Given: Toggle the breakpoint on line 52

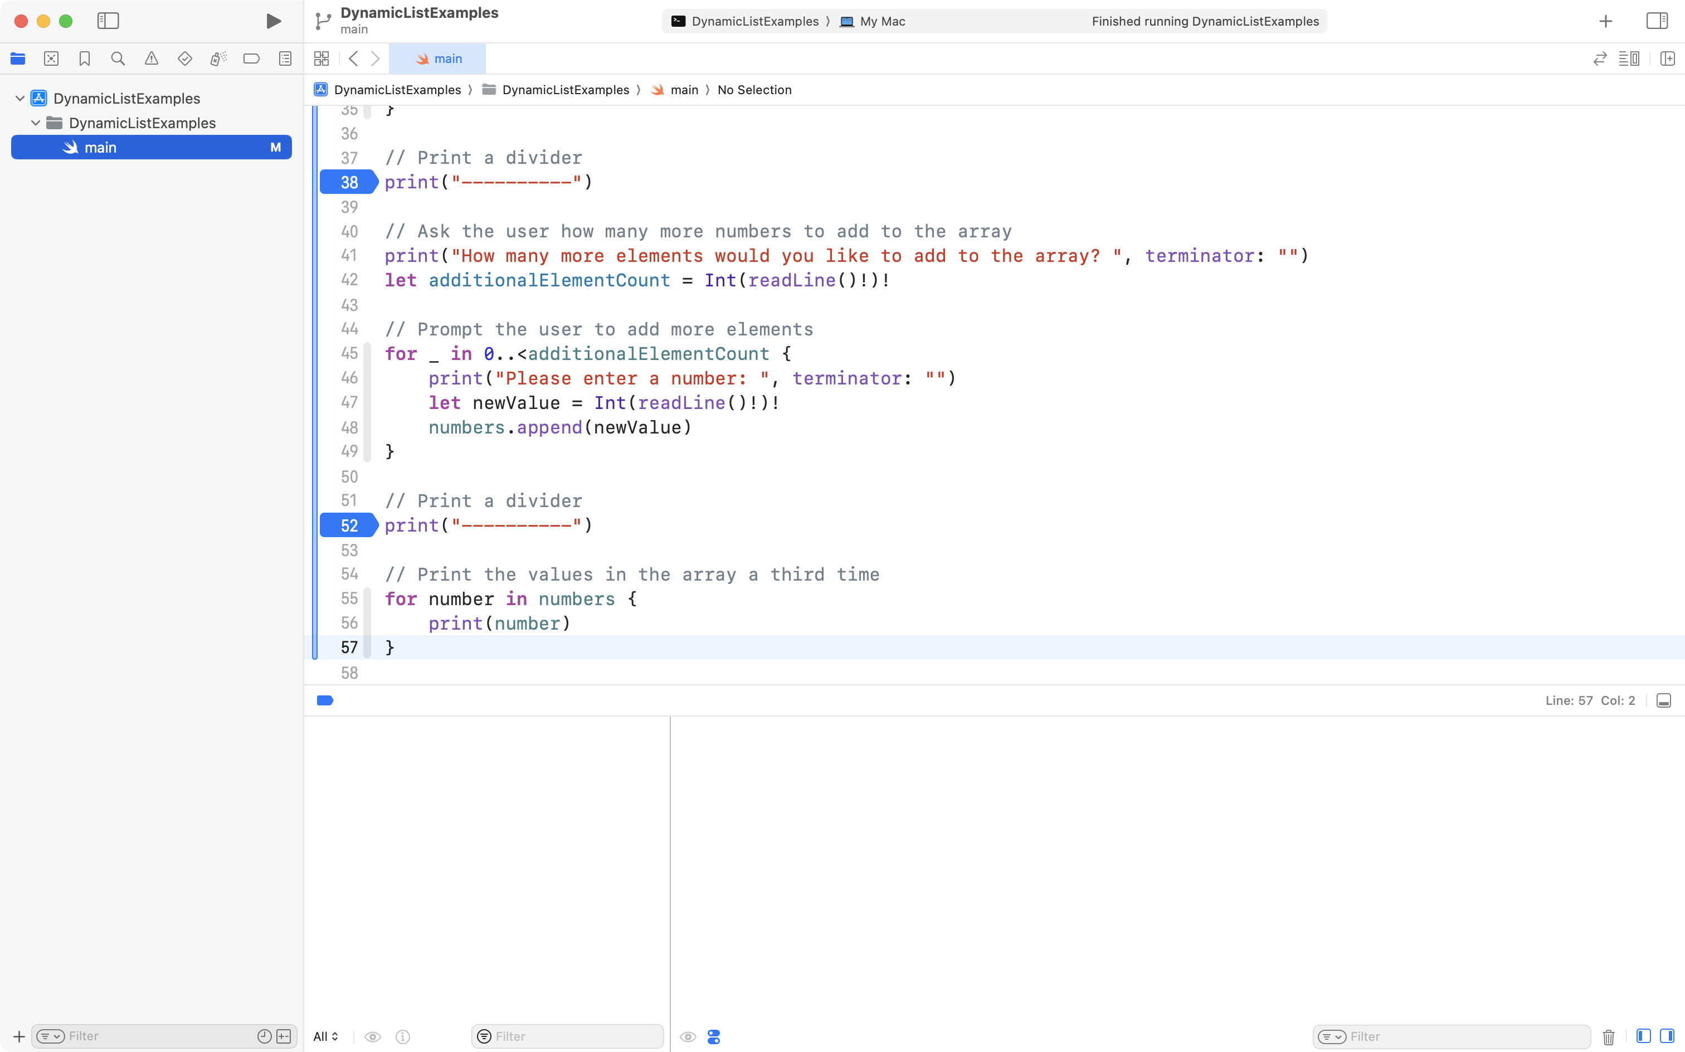Looking at the screenshot, I should [x=348, y=525].
